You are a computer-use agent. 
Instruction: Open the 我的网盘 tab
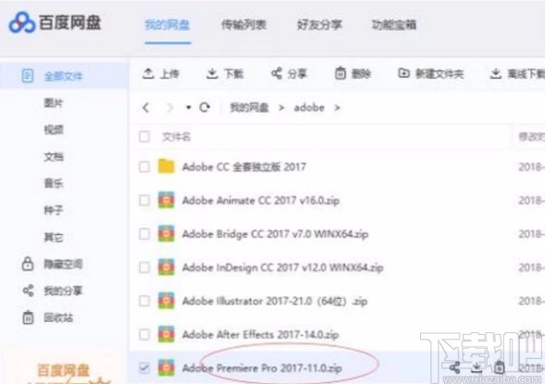point(167,25)
